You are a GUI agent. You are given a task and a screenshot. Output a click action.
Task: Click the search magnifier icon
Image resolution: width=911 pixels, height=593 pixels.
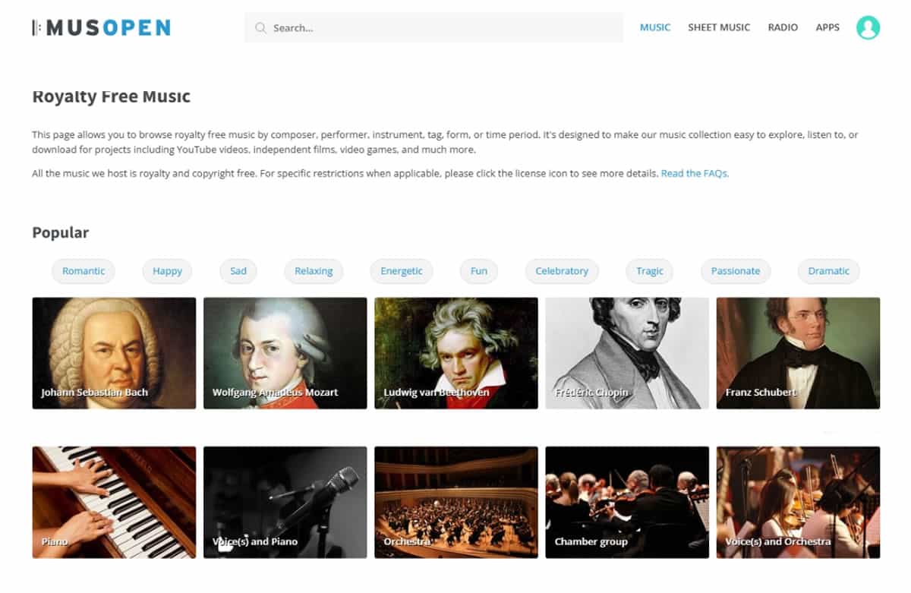[260, 28]
